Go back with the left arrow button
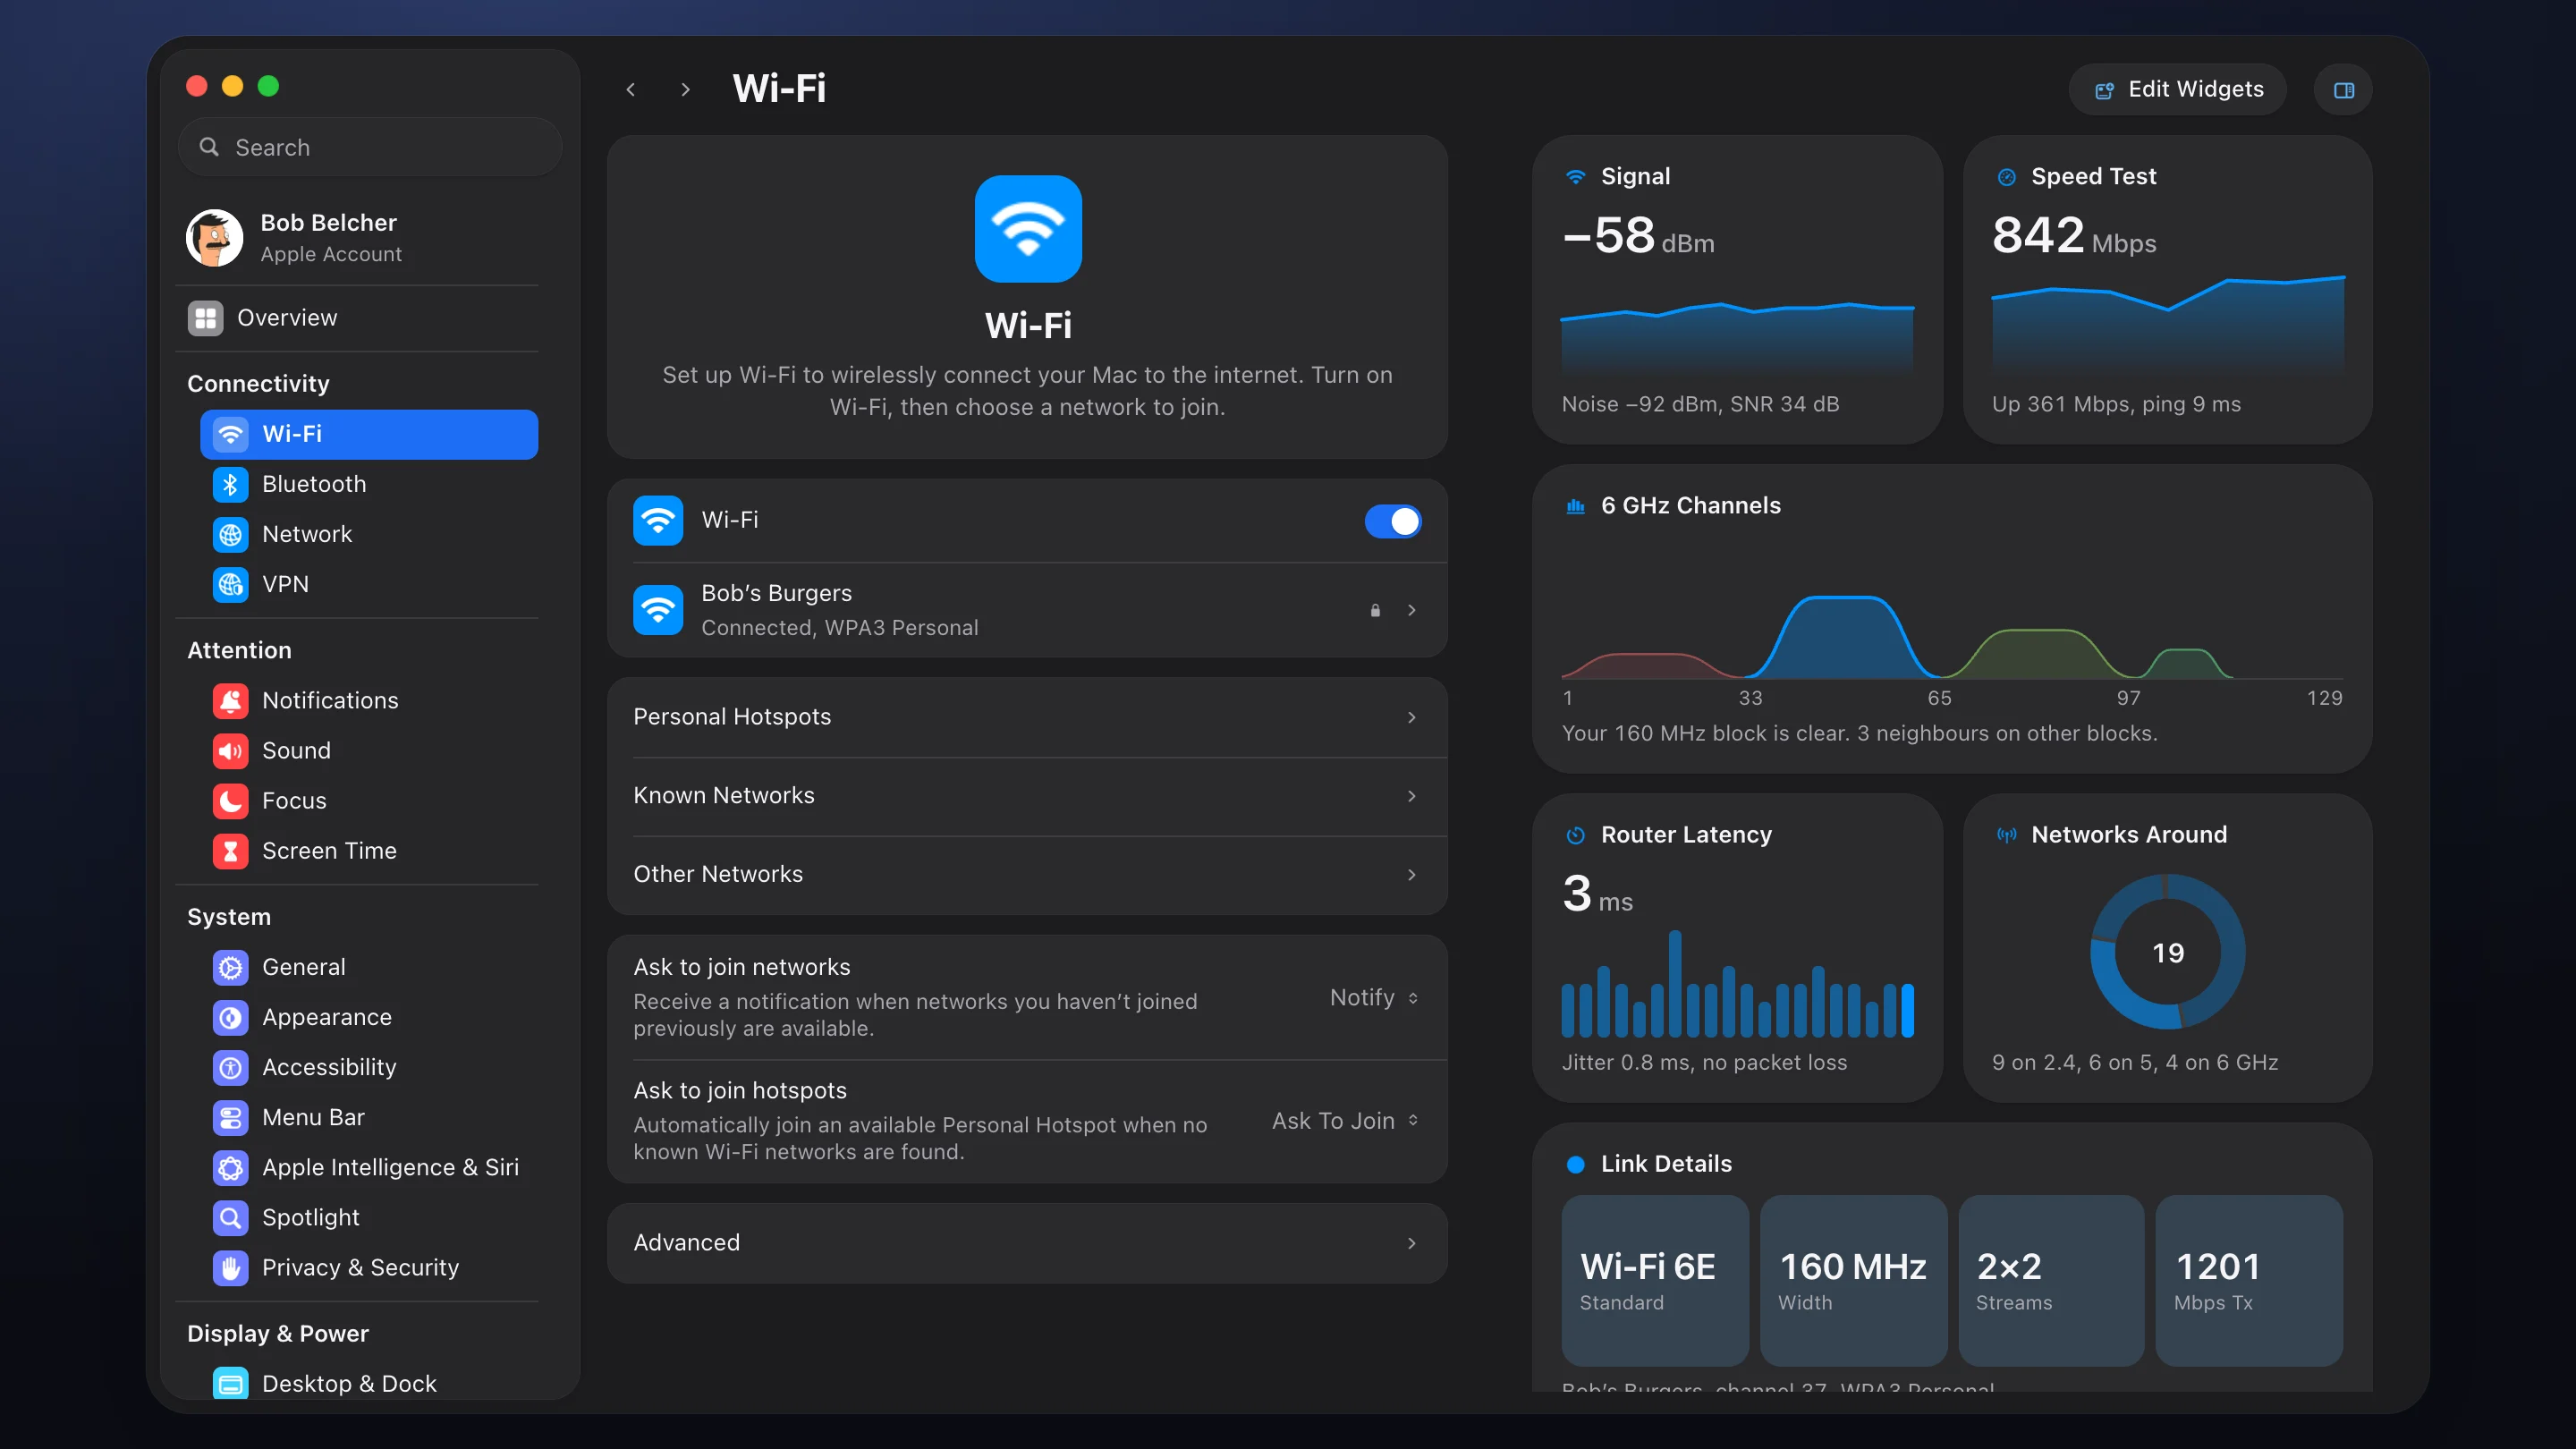Screen dimensions: 2576x1449 tap(630, 90)
